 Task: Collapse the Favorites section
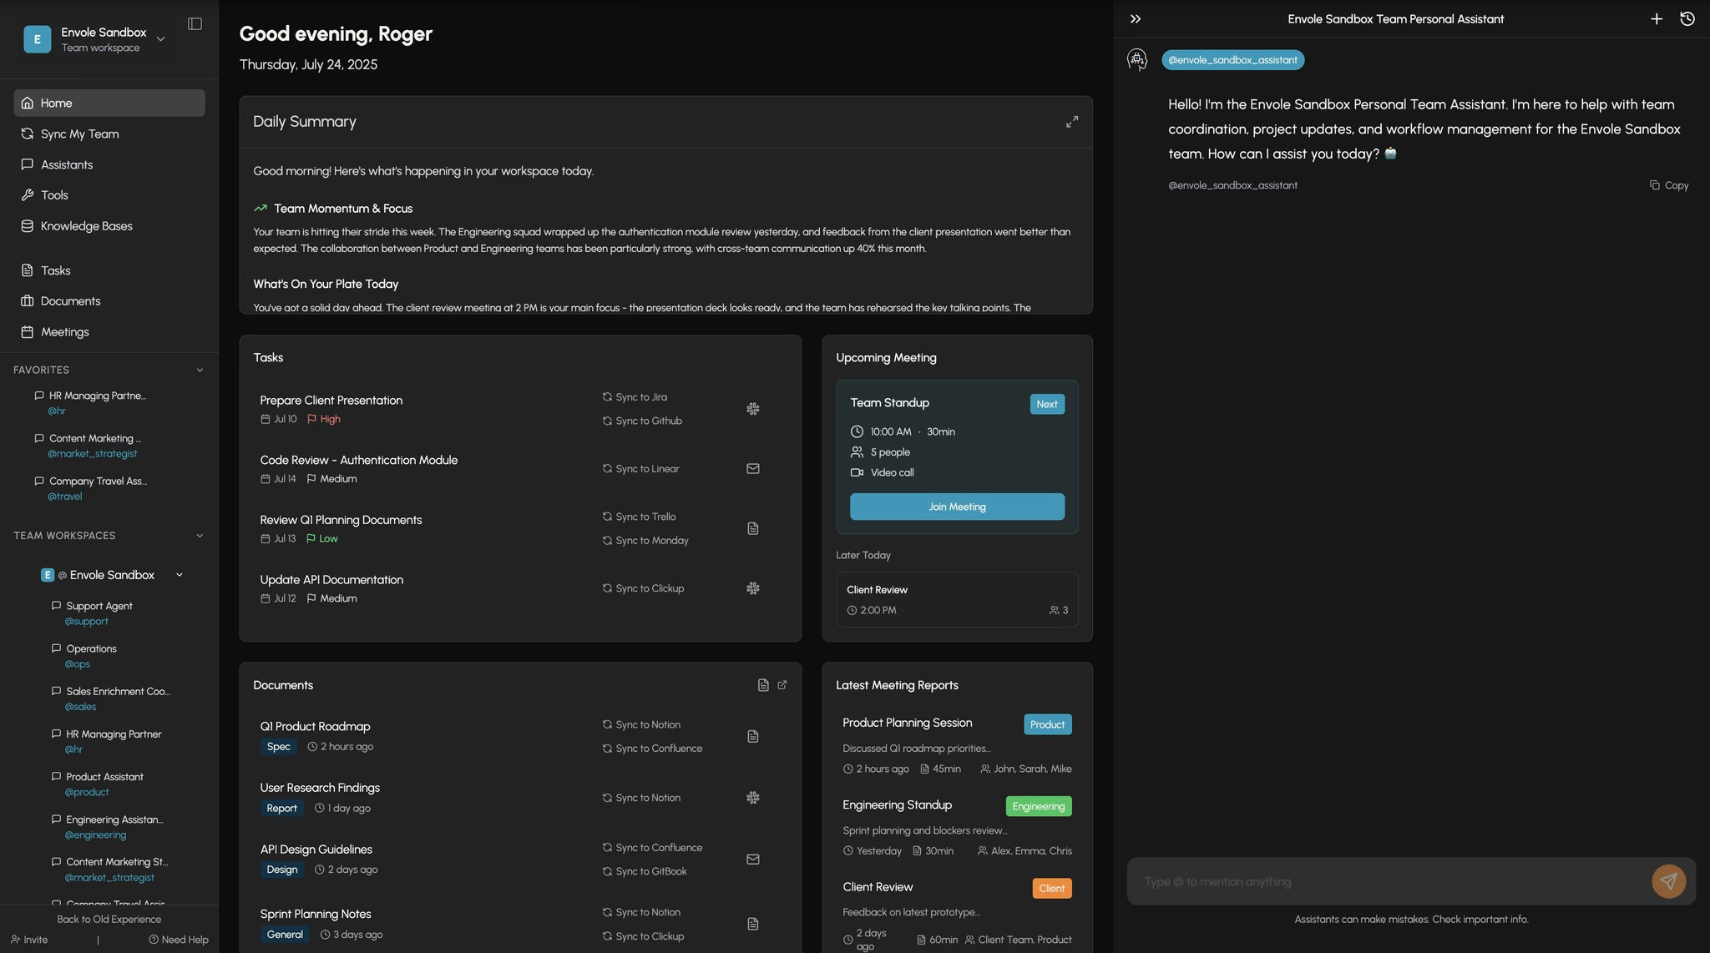[x=199, y=370]
